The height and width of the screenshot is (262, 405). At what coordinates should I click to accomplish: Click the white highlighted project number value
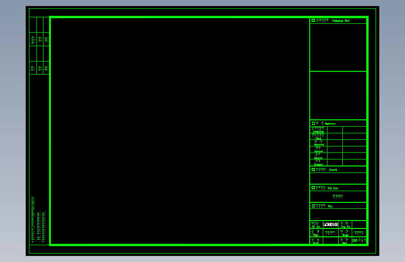[331, 225]
